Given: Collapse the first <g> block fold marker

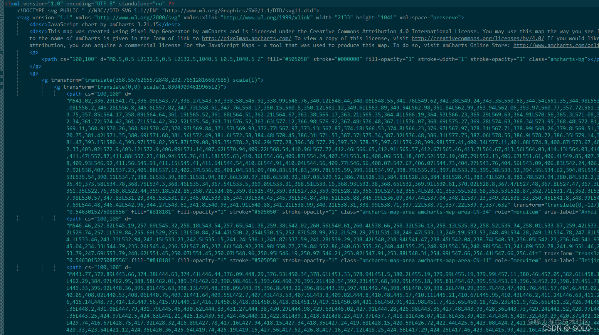Looking at the screenshot, I should pyautogui.click(x=2, y=52).
